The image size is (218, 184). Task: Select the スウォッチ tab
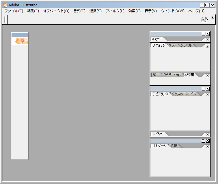pos(159,45)
